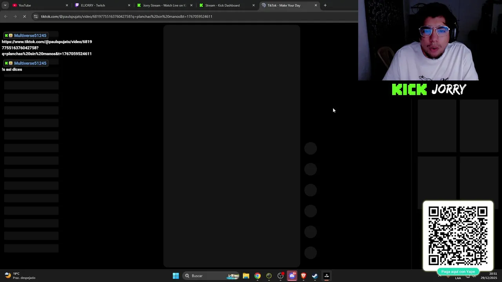Switch to the Jorry Stream Kick tab
Viewport: 502px width, 282px height.
tap(165, 5)
